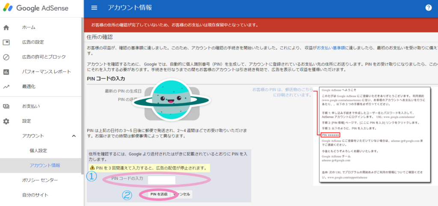
Task: Click the optimization trend arrow icon
Action: pyautogui.click(x=6, y=87)
